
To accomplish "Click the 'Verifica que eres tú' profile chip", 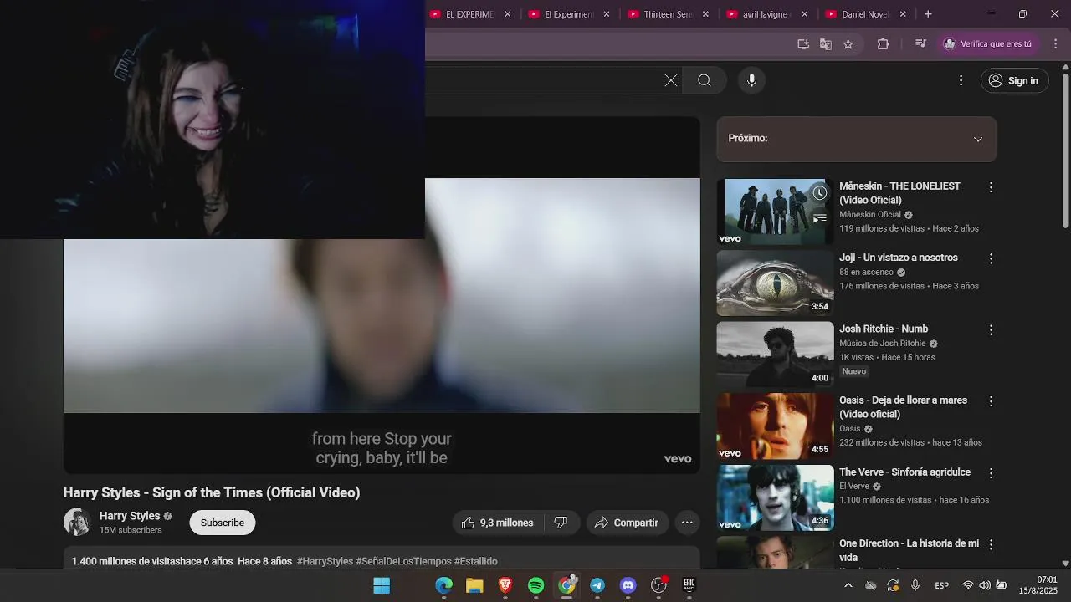I will click(x=988, y=43).
